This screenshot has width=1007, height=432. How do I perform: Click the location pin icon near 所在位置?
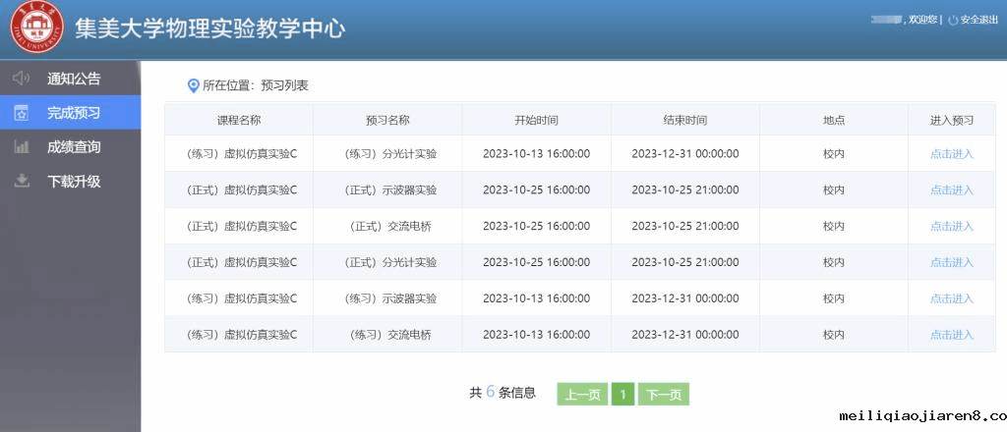(194, 86)
